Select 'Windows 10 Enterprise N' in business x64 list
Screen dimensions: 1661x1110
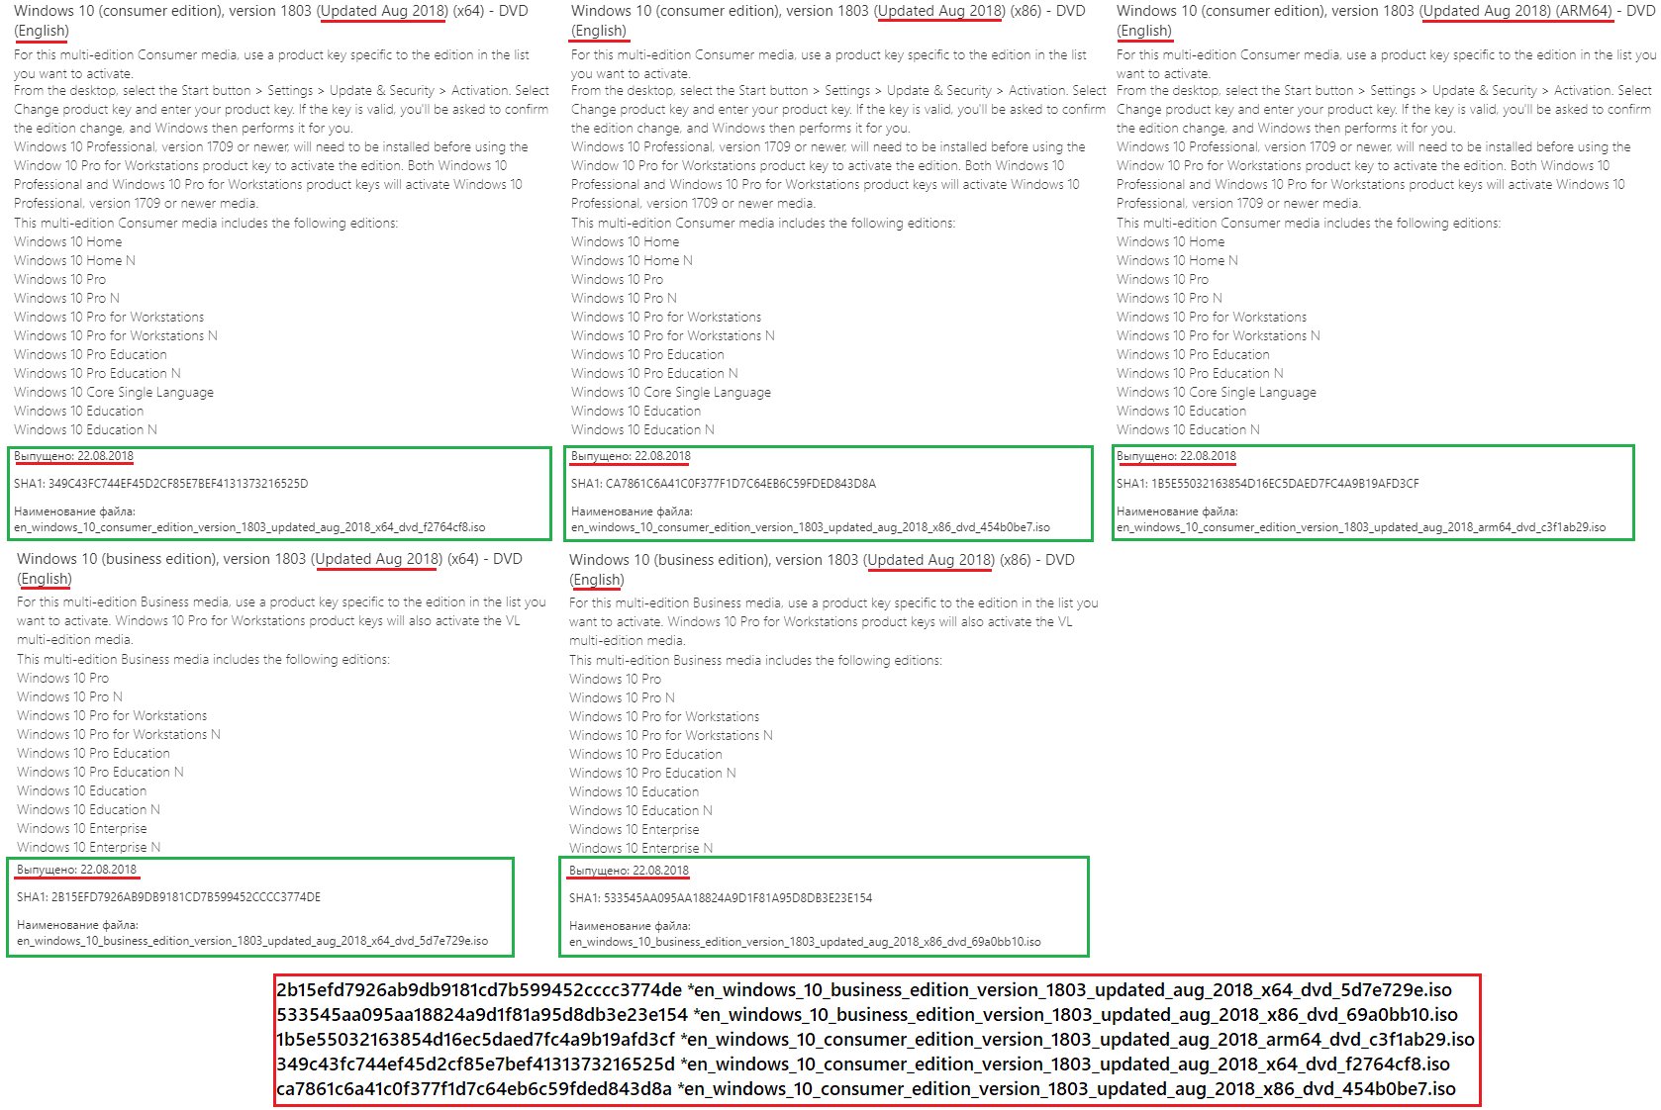pyautogui.click(x=88, y=847)
